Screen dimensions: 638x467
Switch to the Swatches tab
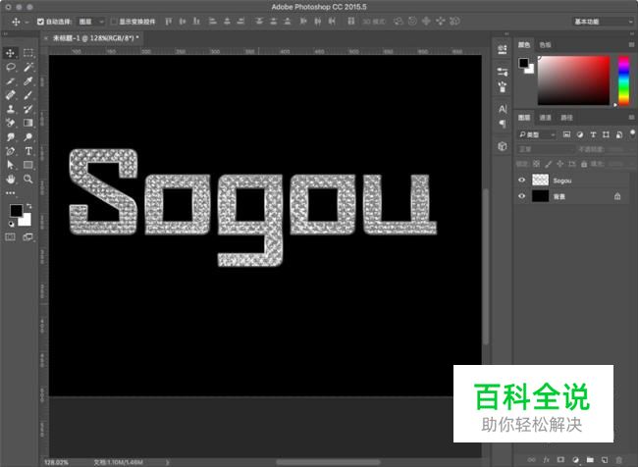tap(545, 45)
